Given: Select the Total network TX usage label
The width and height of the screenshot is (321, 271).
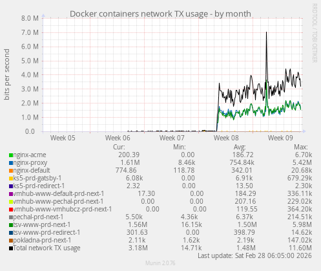Looking at the screenshot, I should pos(47,248).
